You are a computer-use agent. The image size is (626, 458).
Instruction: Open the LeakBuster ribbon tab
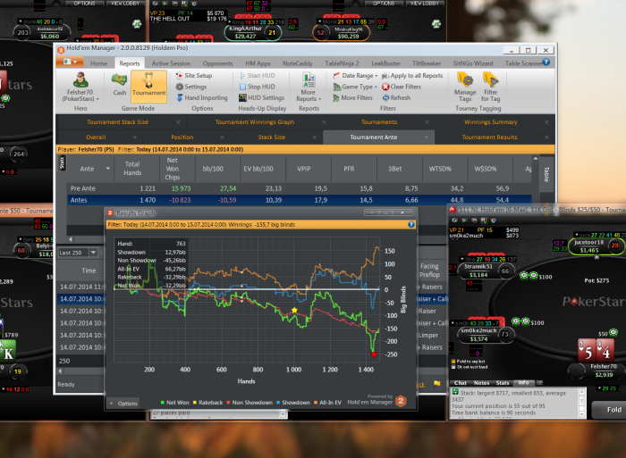click(385, 63)
